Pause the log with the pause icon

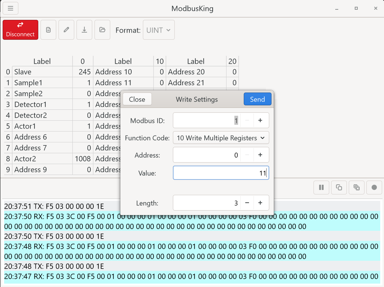coord(321,187)
